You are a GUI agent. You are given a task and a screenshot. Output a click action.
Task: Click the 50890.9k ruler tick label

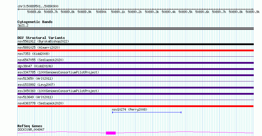253,12
